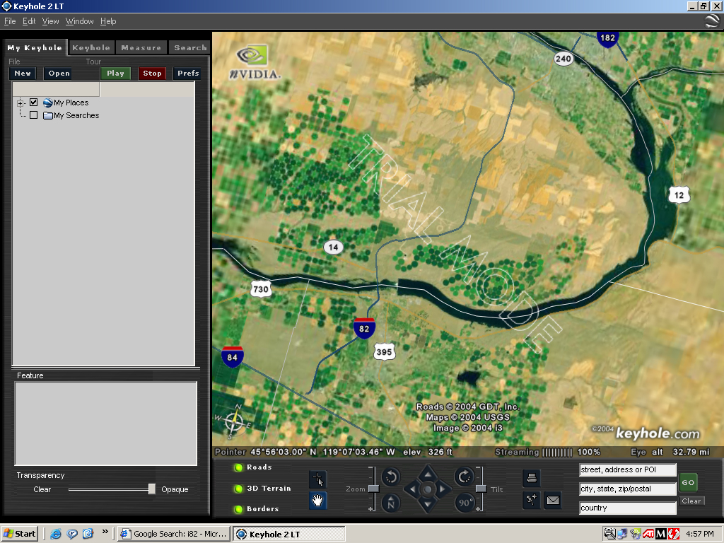Toggle the Roads layer
Screen dimensions: 724x543
[239, 467]
